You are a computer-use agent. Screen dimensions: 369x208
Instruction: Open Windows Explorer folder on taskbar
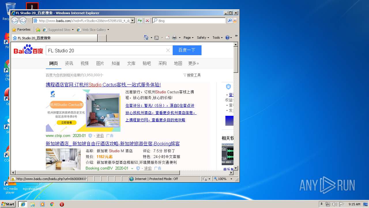(x=33, y=204)
